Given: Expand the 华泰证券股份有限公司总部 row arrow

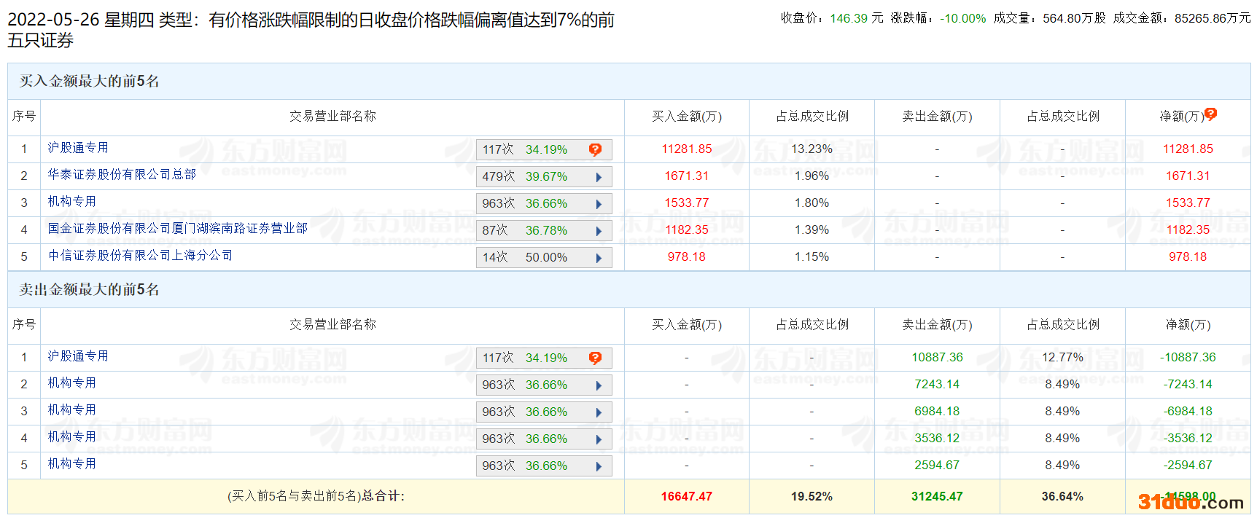Looking at the screenshot, I should click(599, 177).
